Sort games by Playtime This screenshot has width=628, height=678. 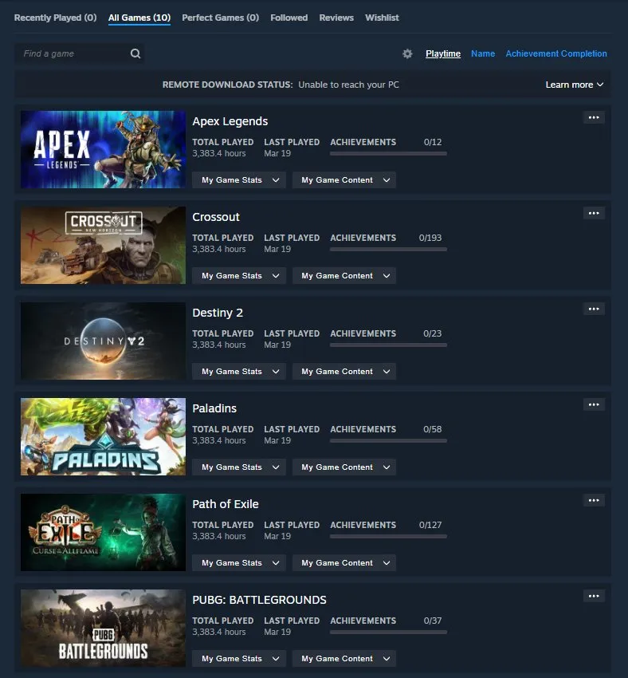pyautogui.click(x=443, y=53)
